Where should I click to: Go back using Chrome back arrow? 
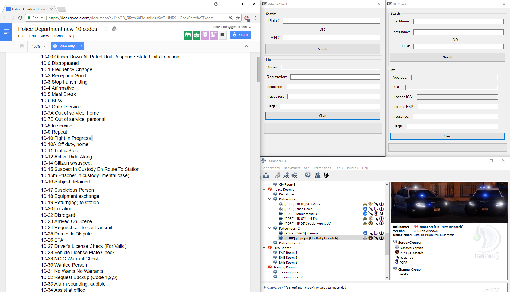pyautogui.click(x=5, y=18)
